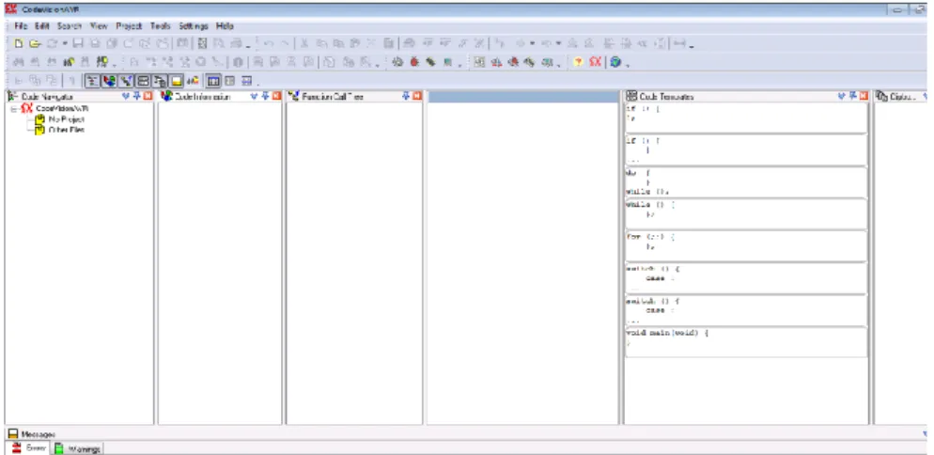Open the Edit menu
934x455 pixels.
click(x=41, y=26)
